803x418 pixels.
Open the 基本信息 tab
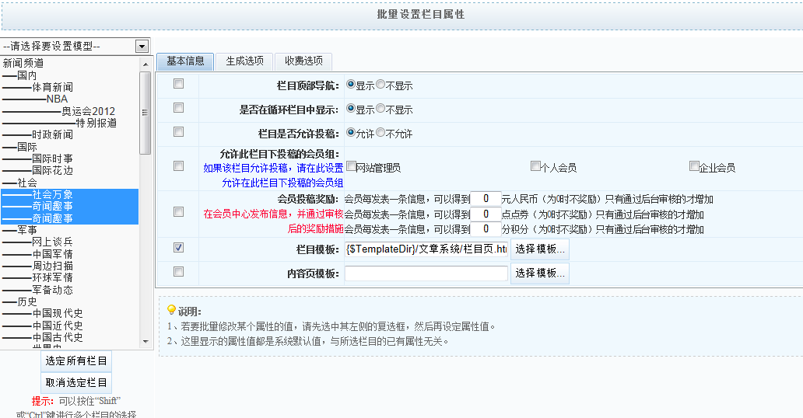coord(185,61)
